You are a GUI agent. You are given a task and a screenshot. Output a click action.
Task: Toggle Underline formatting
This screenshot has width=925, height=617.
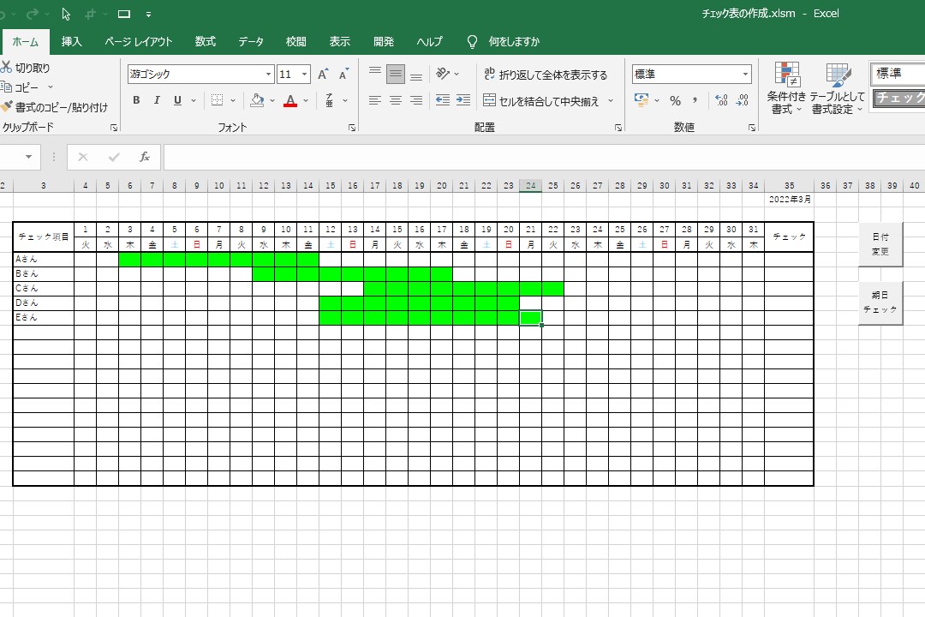(x=177, y=99)
